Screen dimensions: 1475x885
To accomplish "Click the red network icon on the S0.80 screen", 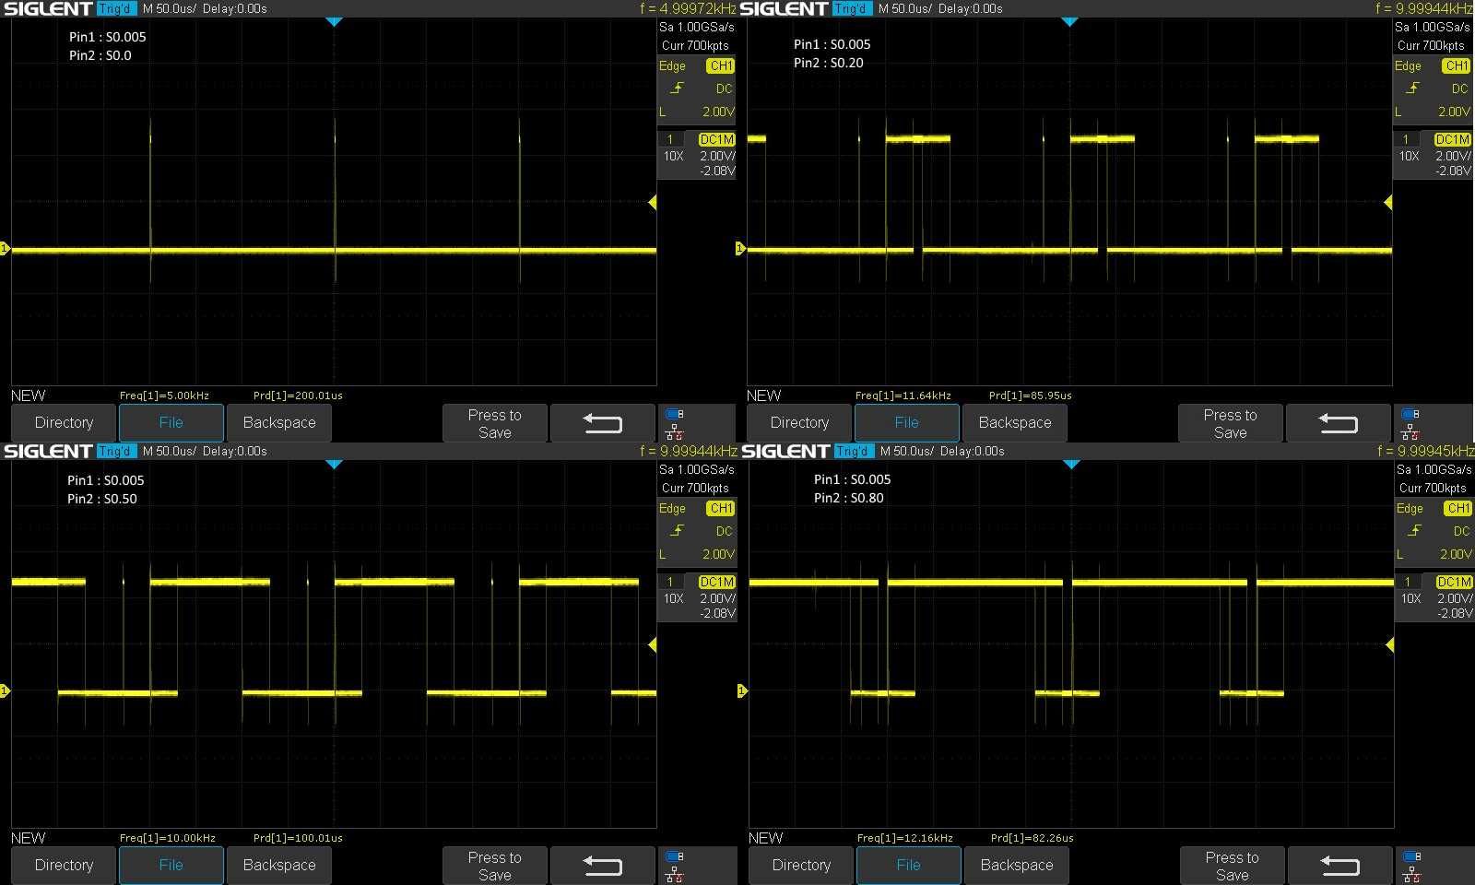I will pos(1411,875).
